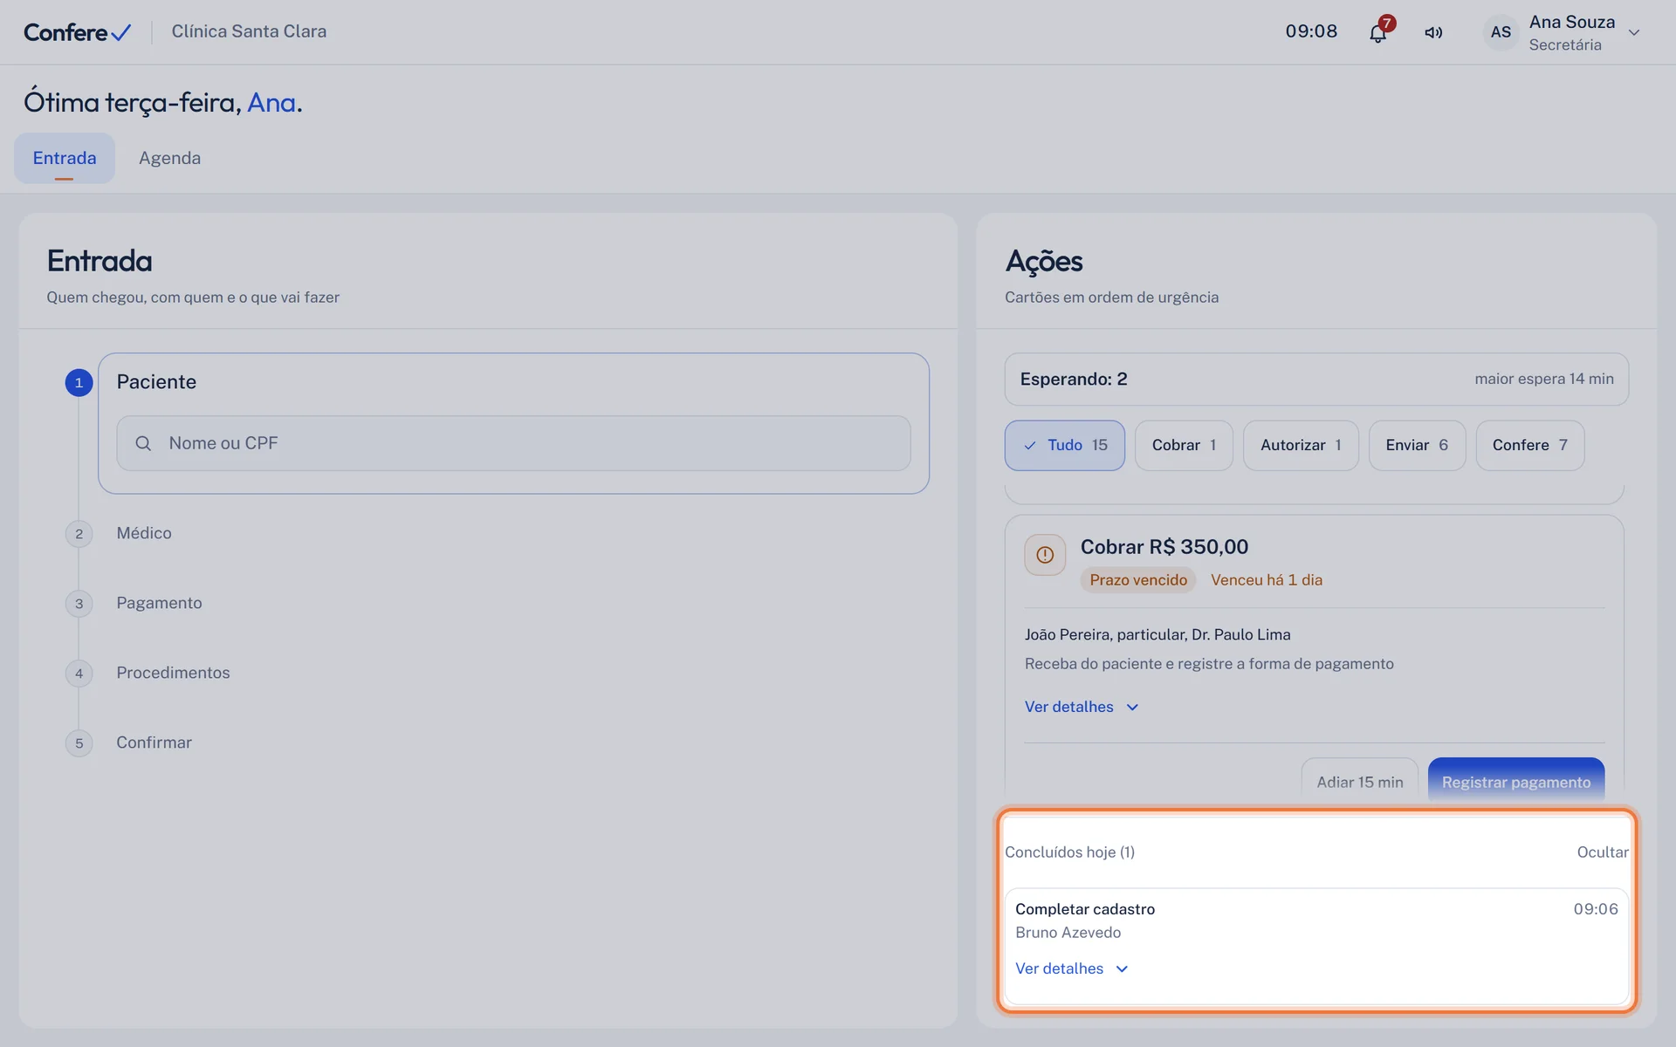Click the Confere logo
Viewport: 1676px width, 1047px height.
point(78,32)
